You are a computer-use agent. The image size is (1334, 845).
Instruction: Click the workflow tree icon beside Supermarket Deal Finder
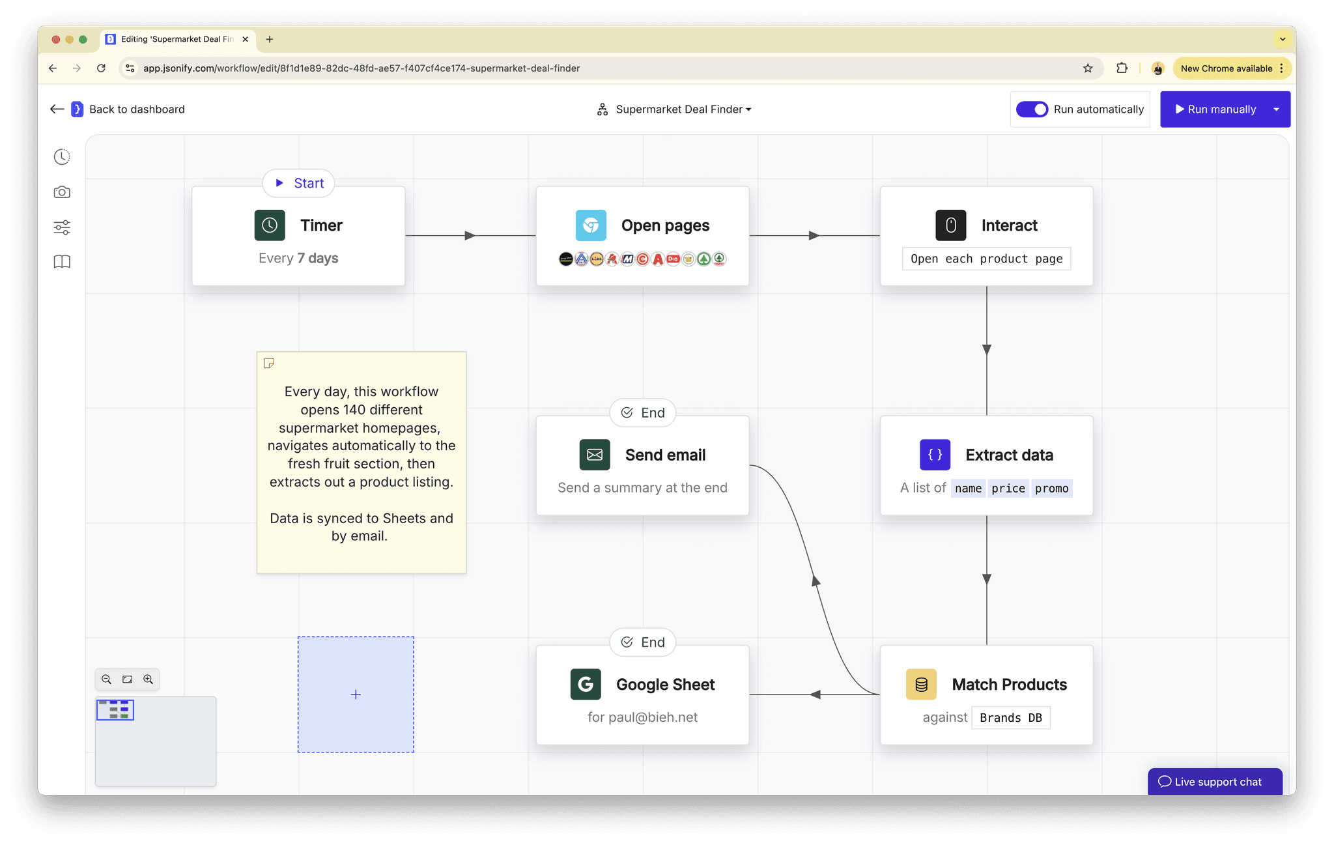point(603,109)
